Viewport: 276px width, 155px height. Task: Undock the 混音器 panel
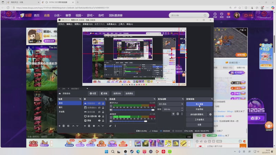[x=155, y=99]
